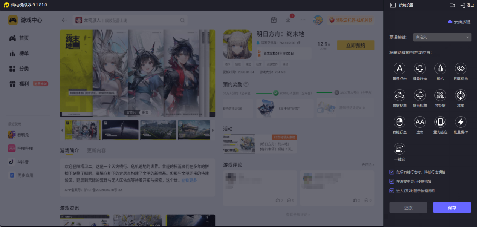Switch to the 游戏简介 tab
The width and height of the screenshot is (477, 227).
[70, 150]
